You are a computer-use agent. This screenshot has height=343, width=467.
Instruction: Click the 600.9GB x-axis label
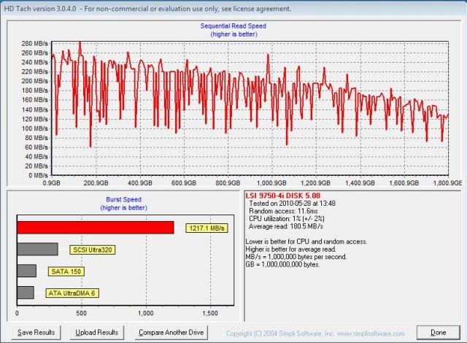click(184, 183)
